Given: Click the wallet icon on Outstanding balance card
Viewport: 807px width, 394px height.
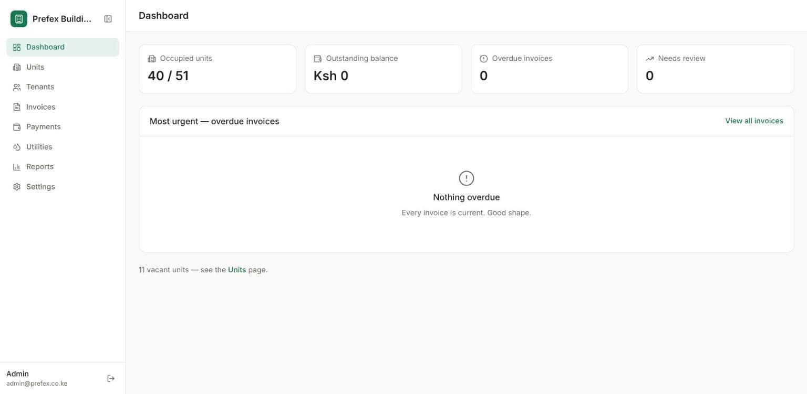Looking at the screenshot, I should (x=318, y=59).
